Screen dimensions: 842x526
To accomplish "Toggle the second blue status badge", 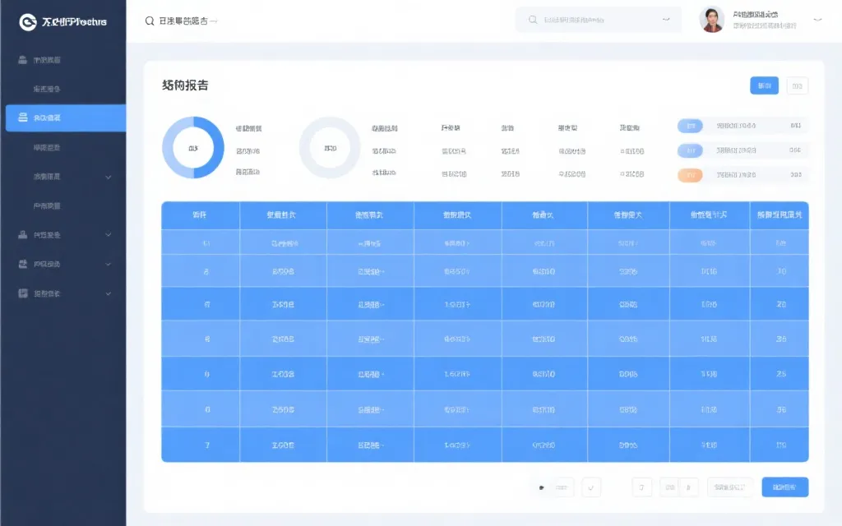I will coord(690,150).
